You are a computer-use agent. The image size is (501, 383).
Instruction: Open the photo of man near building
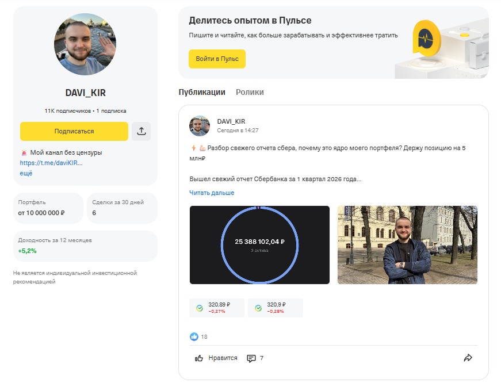coord(407,244)
